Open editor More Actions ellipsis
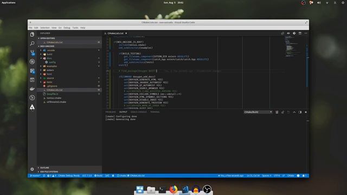347x195 pixels. tap(306, 33)
